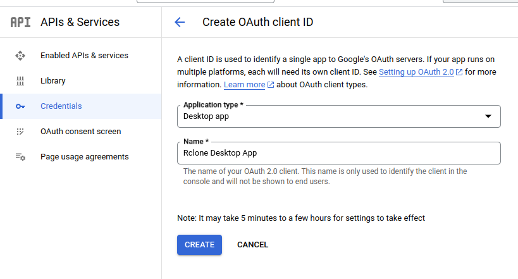Click the Name field containing Rclone Desktop App
This screenshot has height=279, width=518.
click(x=338, y=153)
